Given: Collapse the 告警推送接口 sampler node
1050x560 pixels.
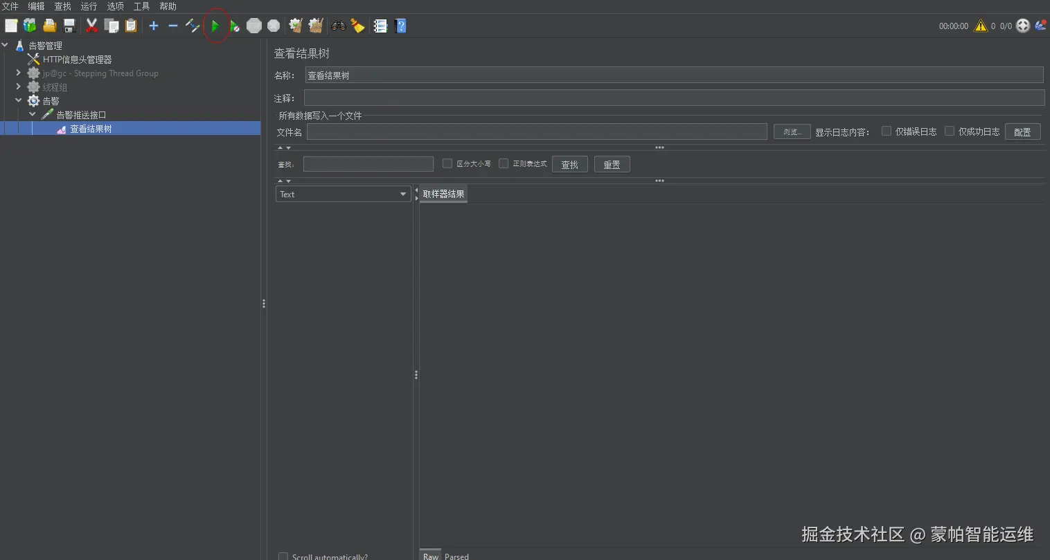Looking at the screenshot, I should tap(33, 114).
